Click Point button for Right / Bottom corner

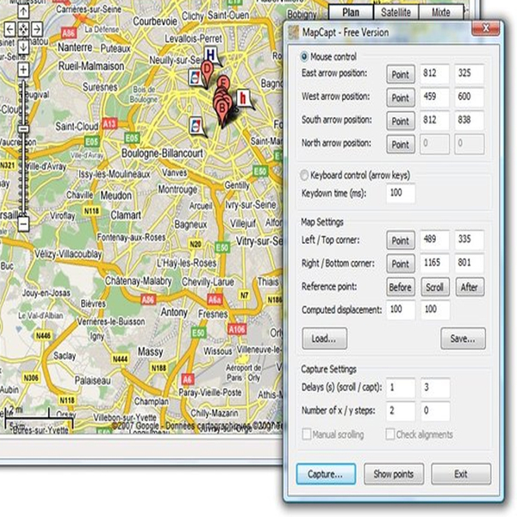pos(401,264)
